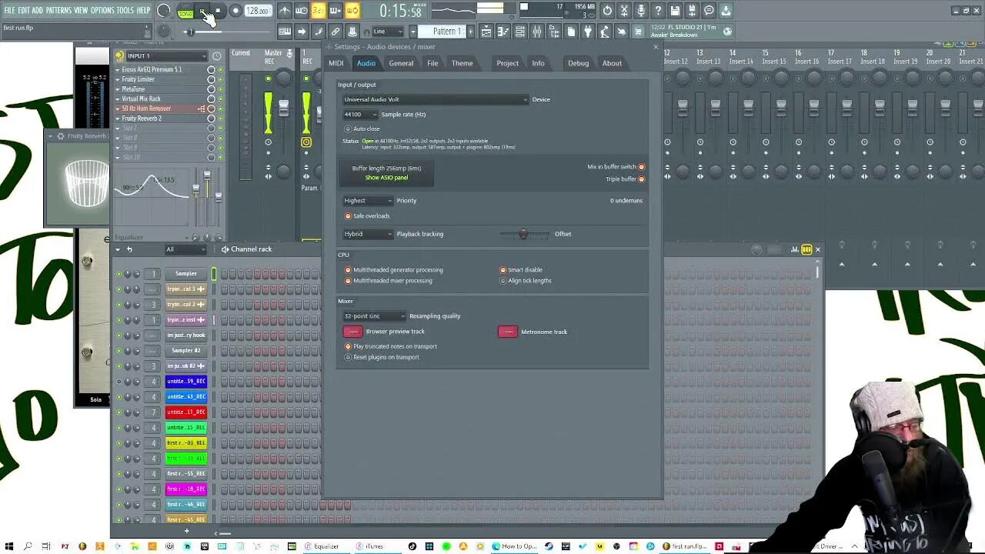Open the PATTERNS menu
The image size is (985, 554).
coord(58,10)
